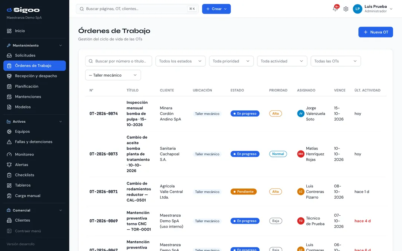Click the Alertas bell icon
The height and width of the screenshot is (251, 402).
tap(9, 165)
